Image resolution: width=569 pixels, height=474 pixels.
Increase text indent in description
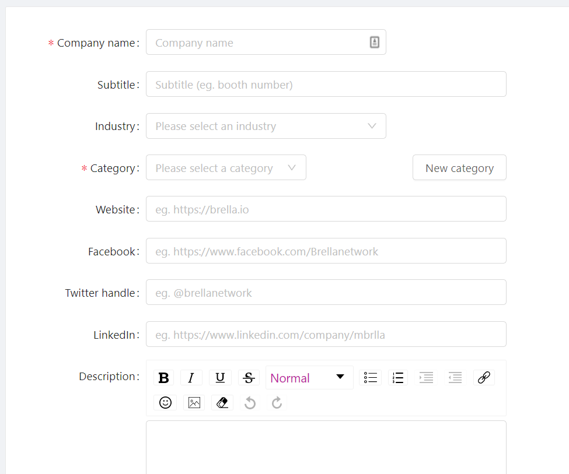[x=426, y=378]
